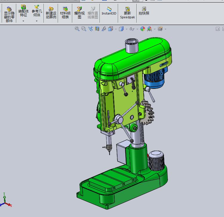Click the Y axis of the triad

point(4,198)
